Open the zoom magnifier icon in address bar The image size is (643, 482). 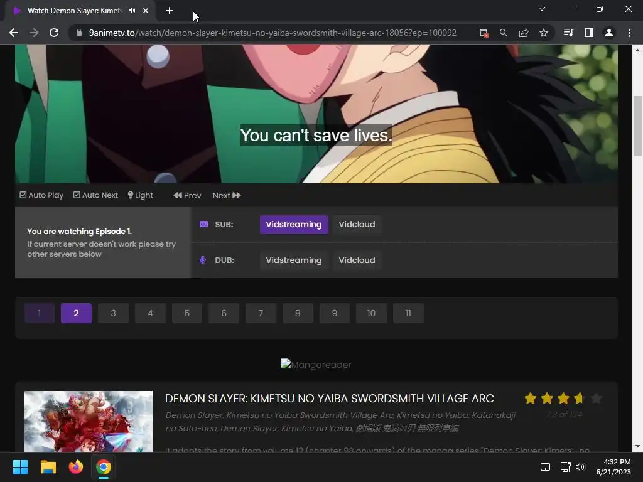click(x=503, y=33)
